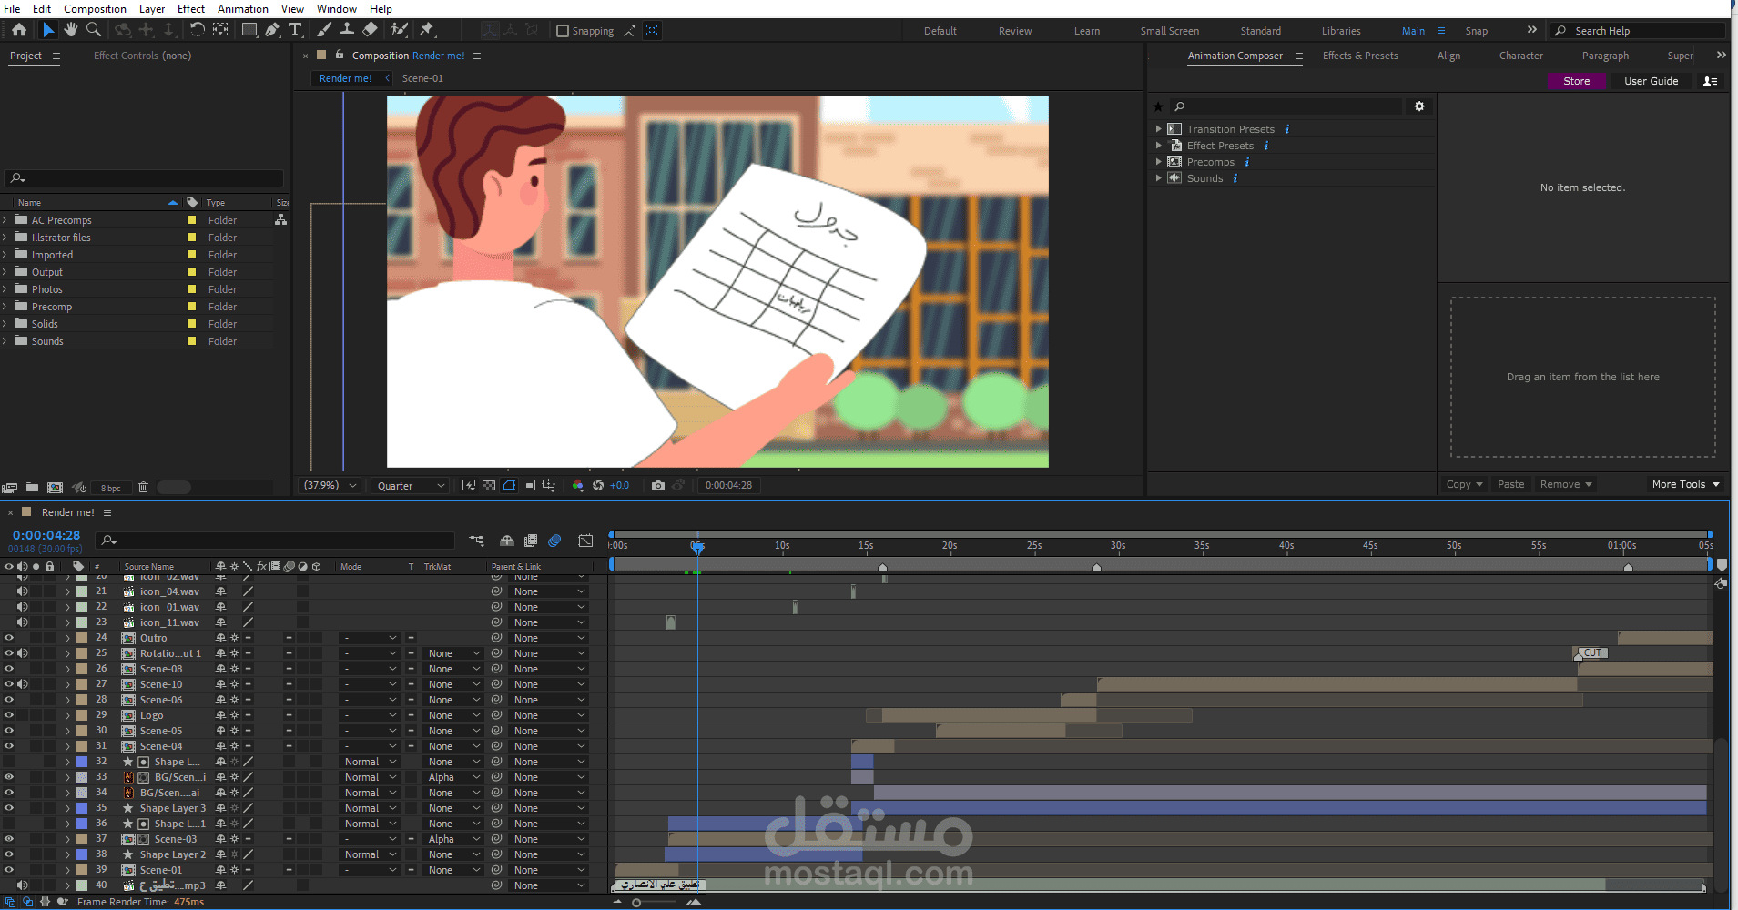The image size is (1738, 910).
Task: Open the Composition menu
Action: click(x=95, y=9)
